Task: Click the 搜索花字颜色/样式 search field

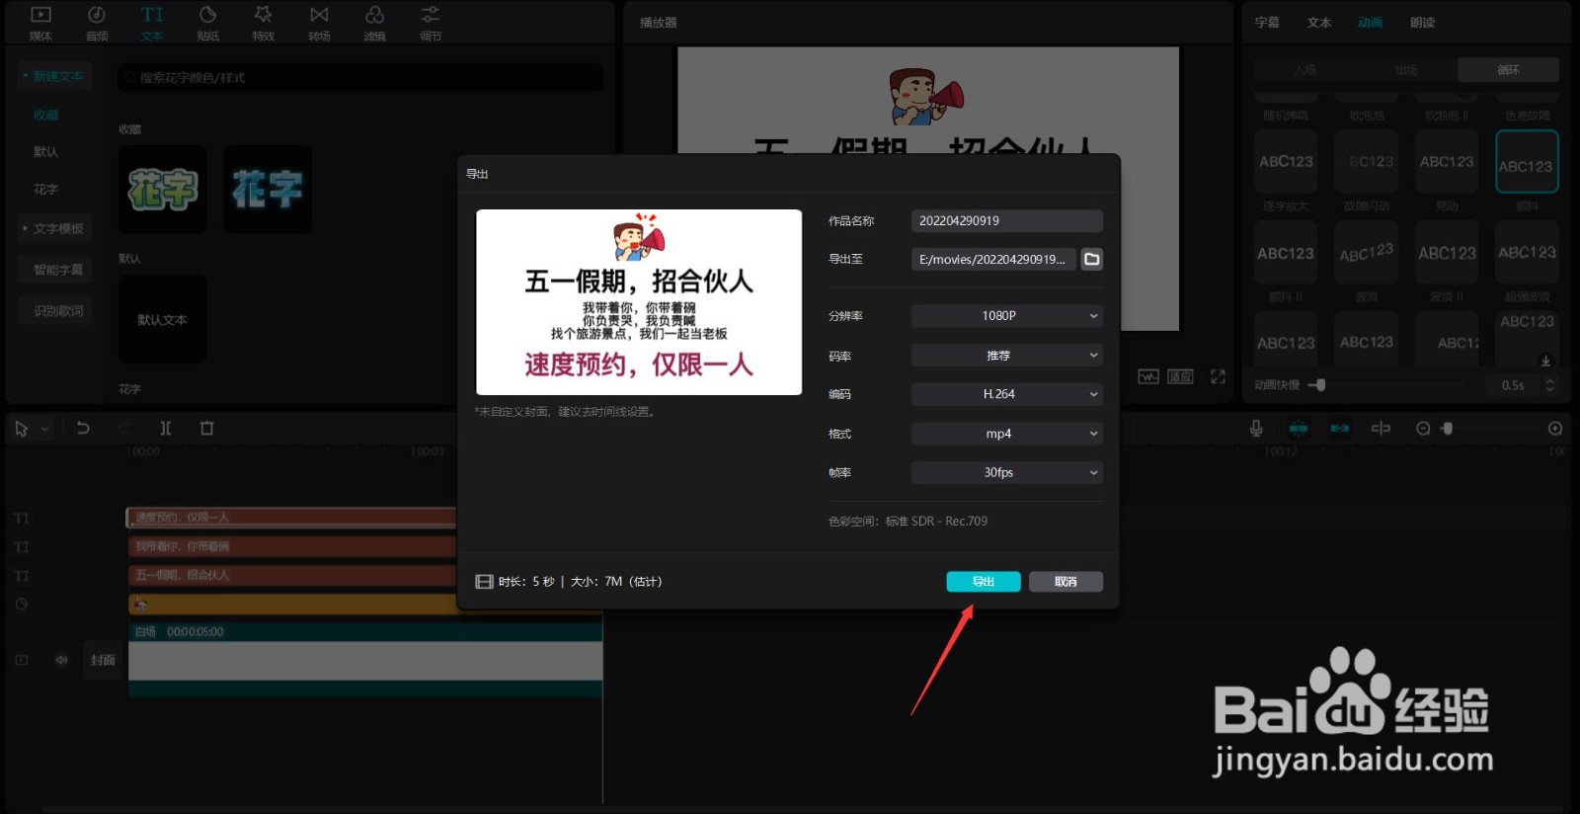Action: (359, 78)
